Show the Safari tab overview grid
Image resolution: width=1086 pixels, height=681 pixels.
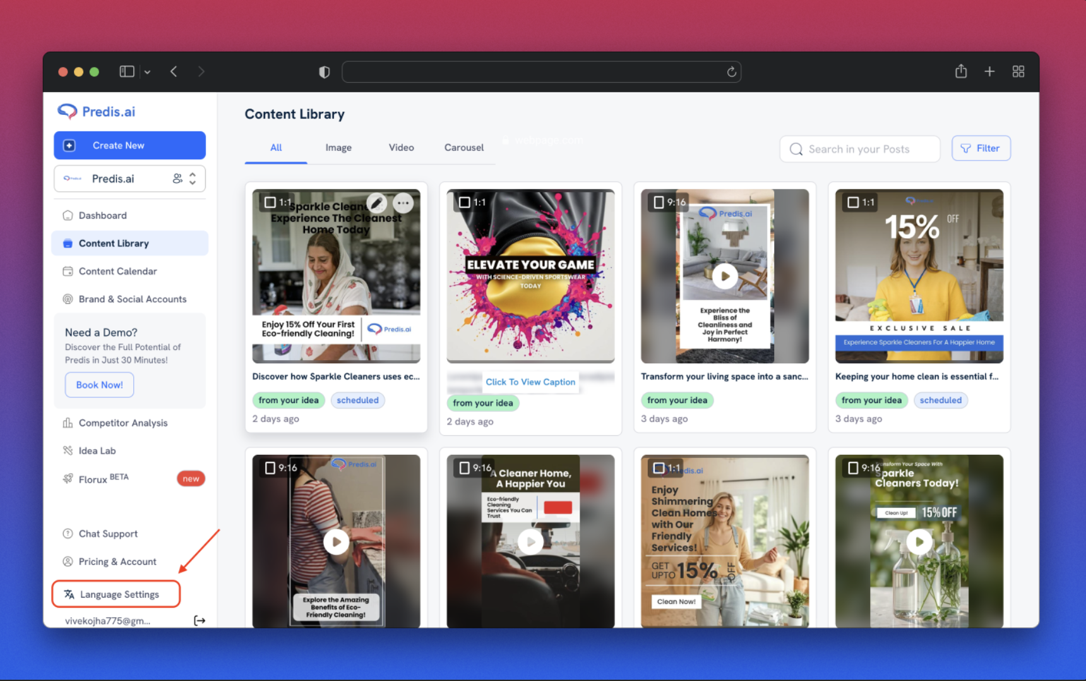click(1018, 71)
